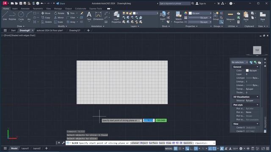Collapse the 3D Visualization section
The width and height of the screenshot is (271, 152).
[x=257, y=97]
